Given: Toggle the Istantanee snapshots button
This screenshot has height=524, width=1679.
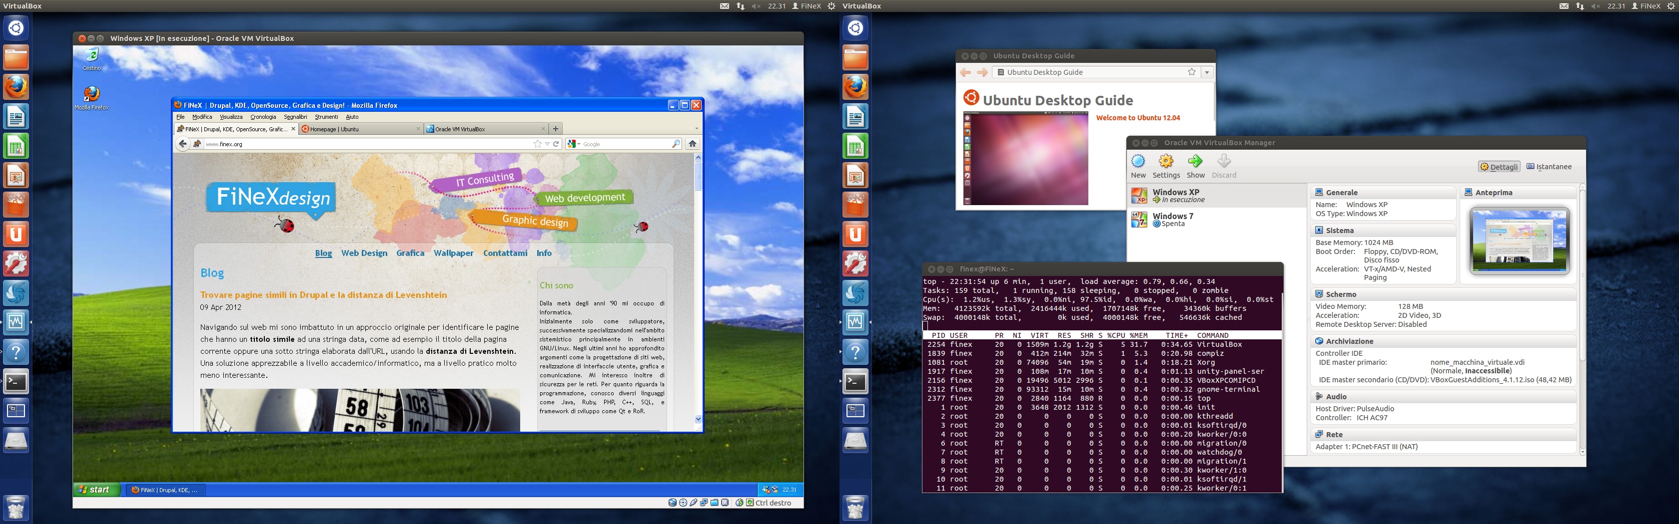Looking at the screenshot, I should 1548,167.
